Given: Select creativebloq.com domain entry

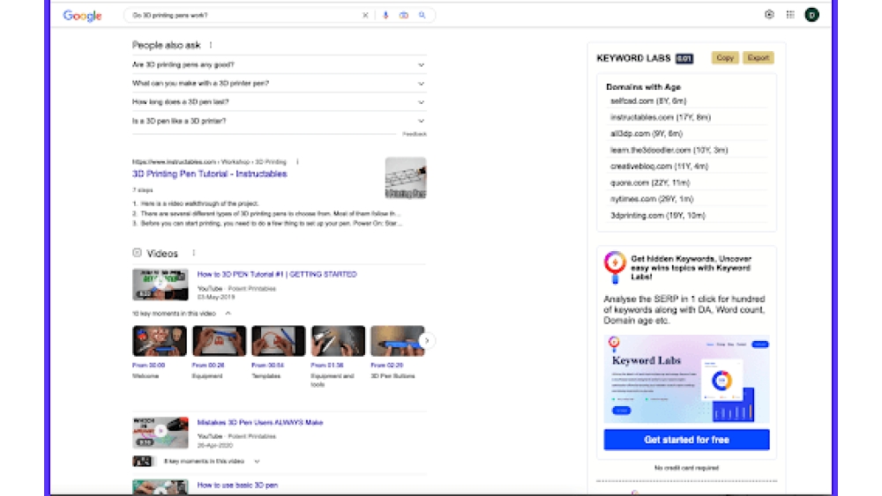Looking at the screenshot, I should tap(659, 167).
